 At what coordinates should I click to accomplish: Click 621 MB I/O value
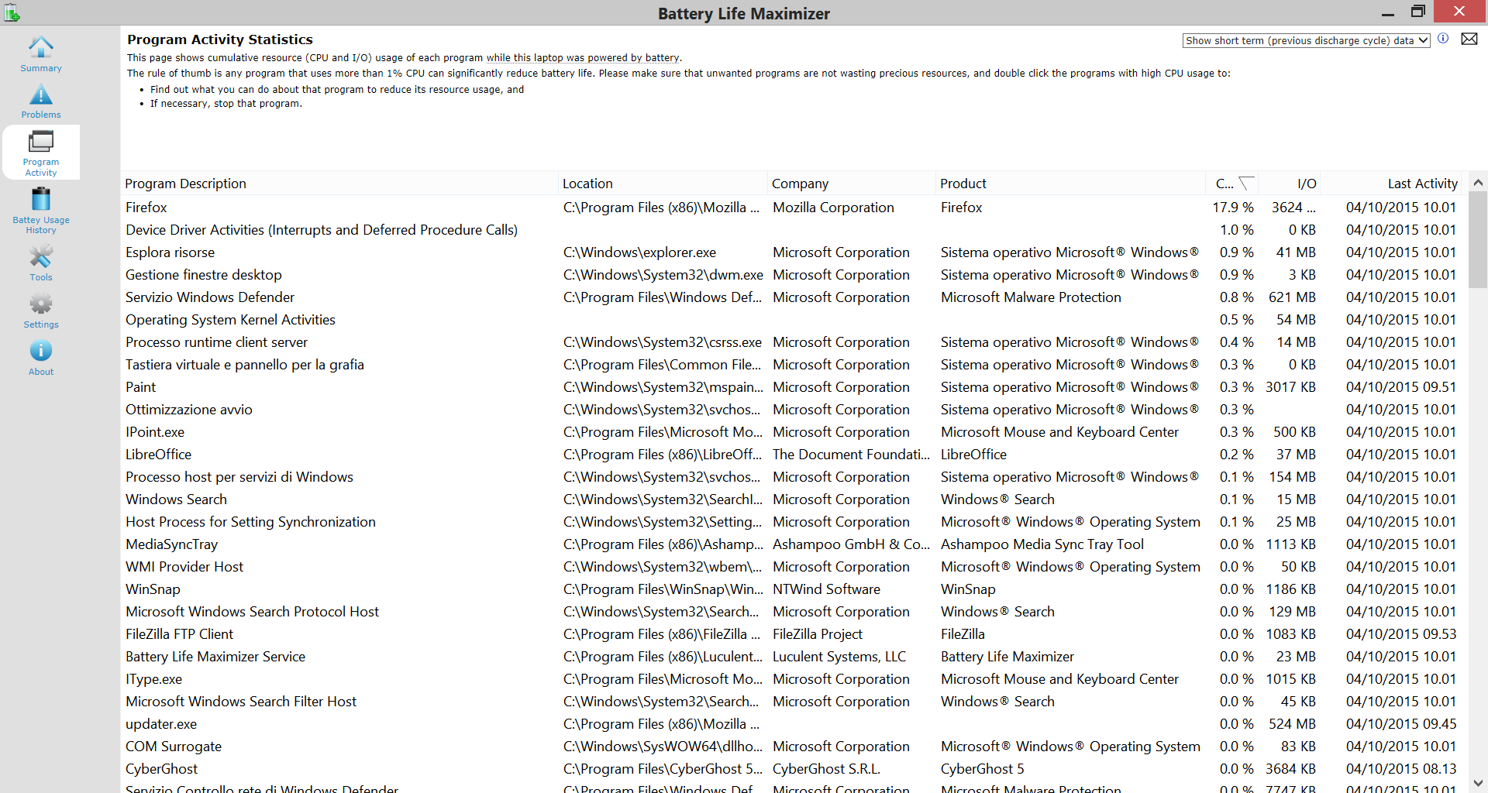click(1292, 297)
